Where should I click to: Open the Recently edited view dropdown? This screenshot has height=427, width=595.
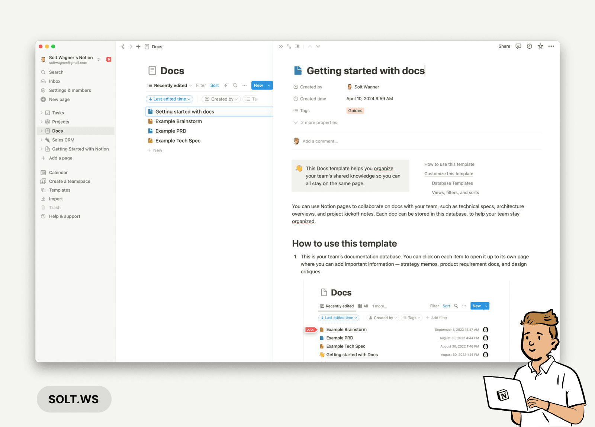[x=170, y=85]
